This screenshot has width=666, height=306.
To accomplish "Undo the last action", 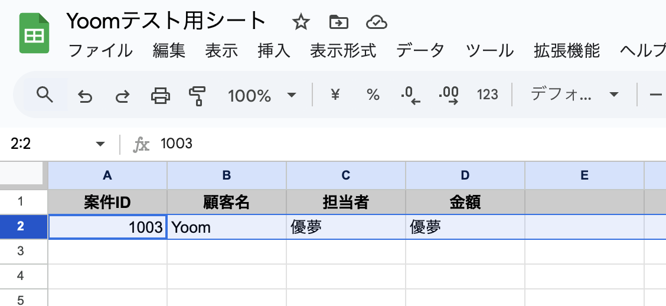I will 85,95.
